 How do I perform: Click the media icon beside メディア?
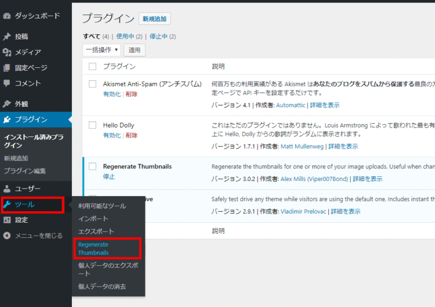[x=7, y=52]
